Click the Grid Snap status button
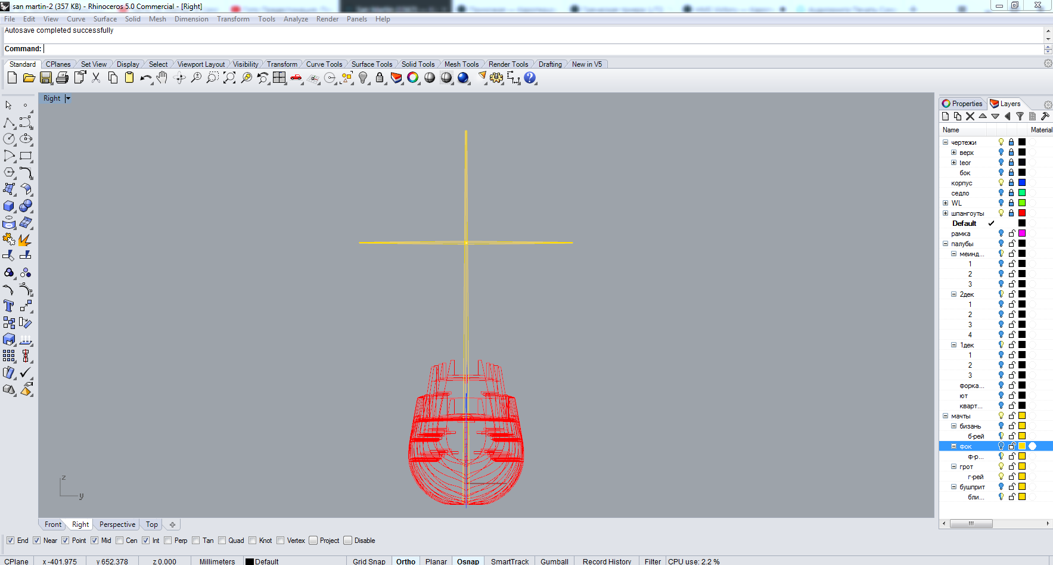1053x565 pixels. coord(369,561)
